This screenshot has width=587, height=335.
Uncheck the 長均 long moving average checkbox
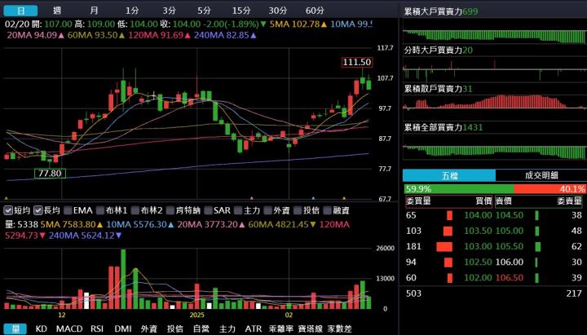point(38,210)
